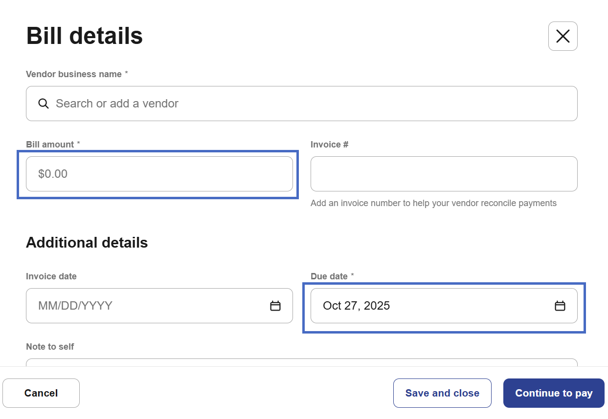
Task: Click the Note to self label
Action: 50,347
